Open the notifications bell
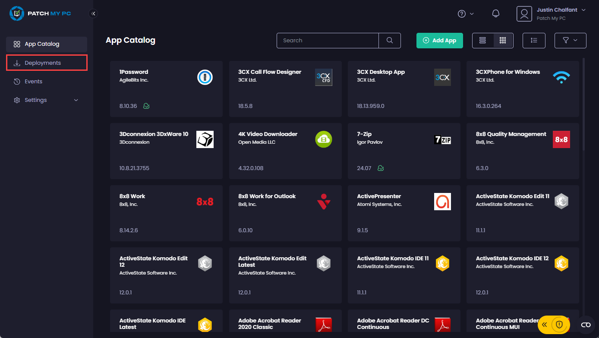The height and width of the screenshot is (338, 599). click(495, 13)
